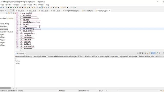Click the Open Type toolbar icon
The height and width of the screenshot is (92, 164).
(x=32, y=7)
